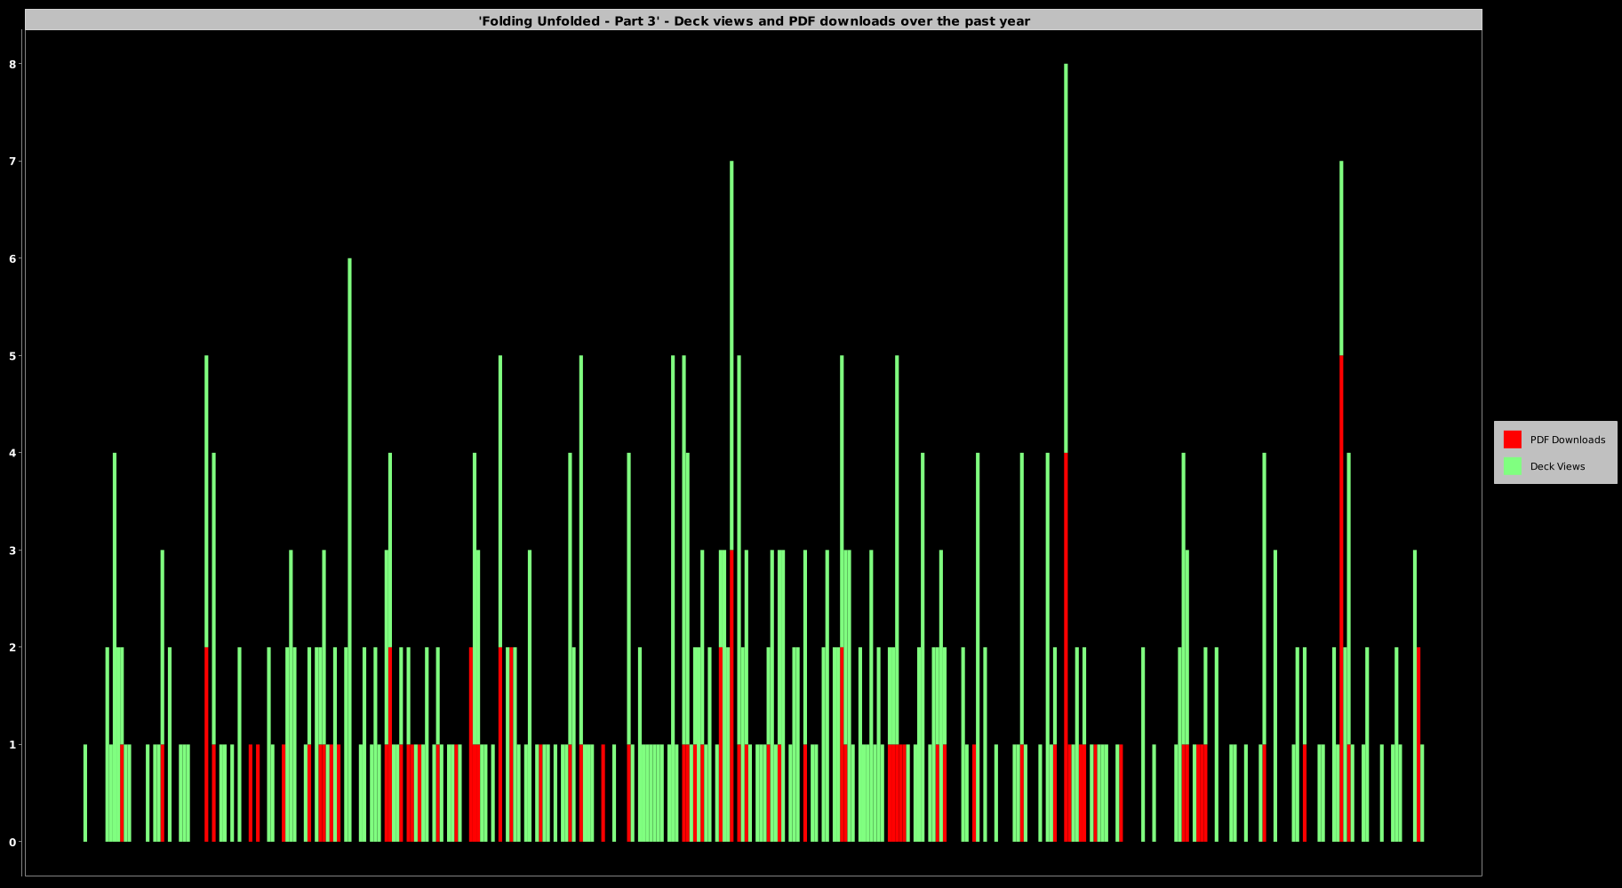Click the green Deck Views legend swatch
The height and width of the screenshot is (888, 1622).
1512,466
